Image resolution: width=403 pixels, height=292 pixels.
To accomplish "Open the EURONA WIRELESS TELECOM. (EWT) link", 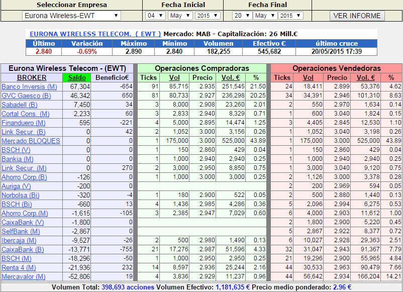I will pos(95,34).
